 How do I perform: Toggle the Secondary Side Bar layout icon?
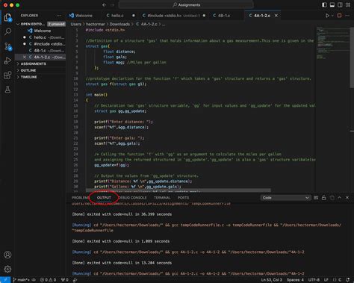(340, 4)
